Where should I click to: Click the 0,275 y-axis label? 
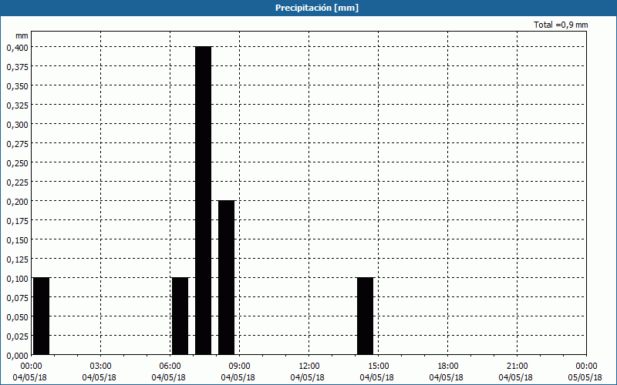[17, 144]
